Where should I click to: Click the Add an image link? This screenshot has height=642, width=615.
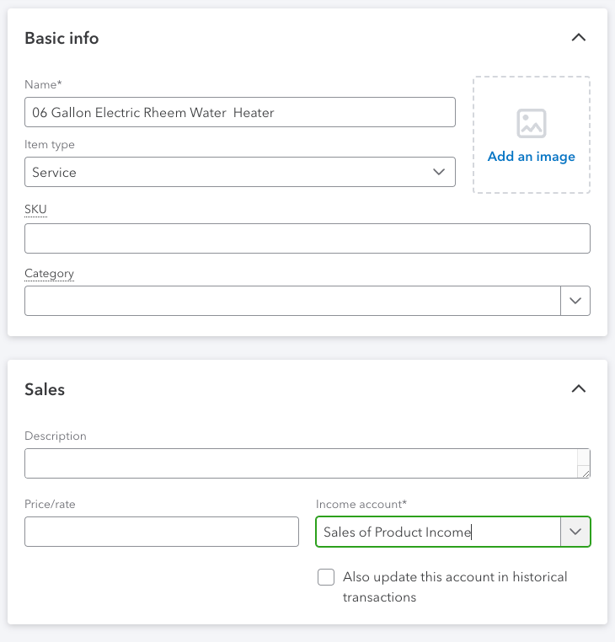tap(531, 157)
